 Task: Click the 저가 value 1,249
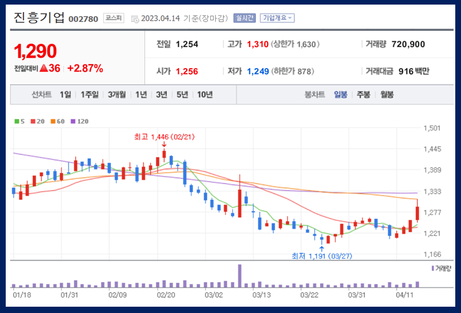tap(258, 71)
